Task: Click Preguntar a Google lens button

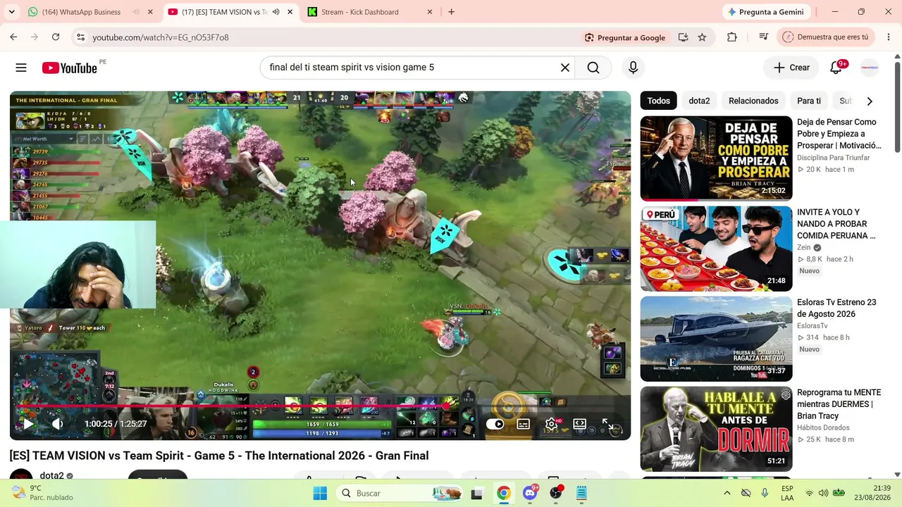Action: [625, 37]
